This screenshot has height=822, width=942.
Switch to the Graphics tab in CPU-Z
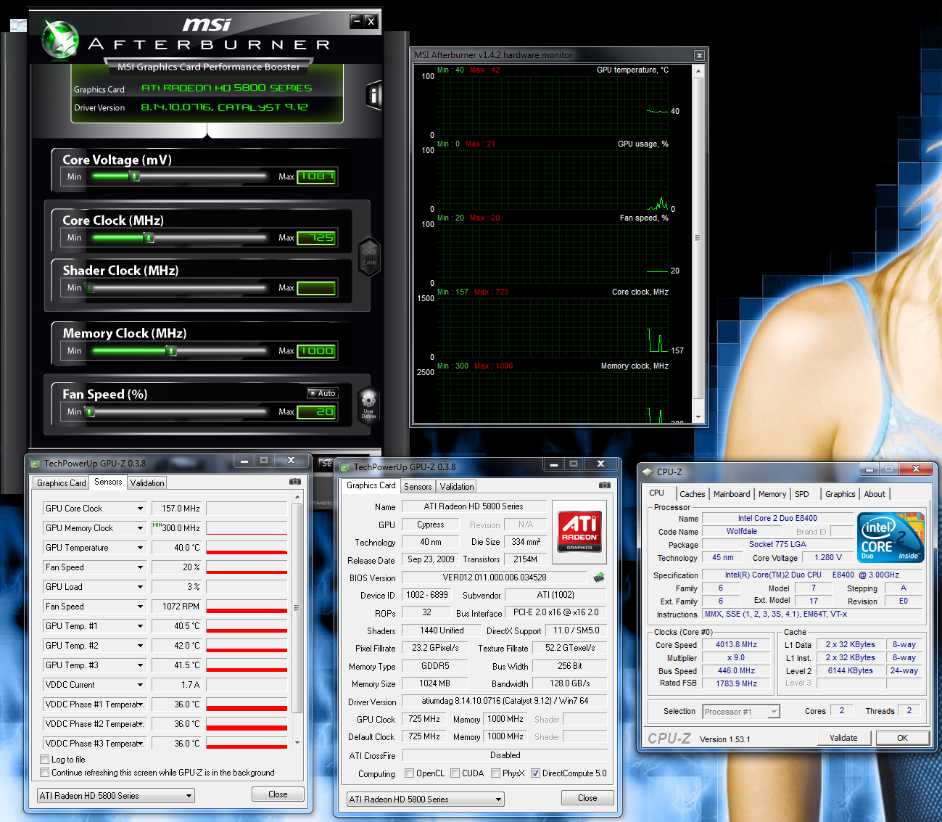[x=840, y=494]
